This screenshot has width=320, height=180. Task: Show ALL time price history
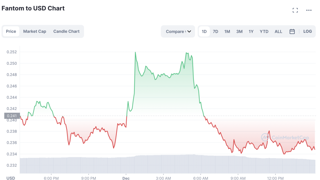tap(278, 32)
